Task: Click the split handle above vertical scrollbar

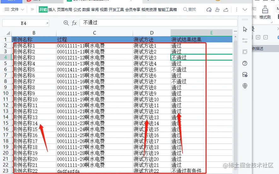Action: tap(235, 31)
